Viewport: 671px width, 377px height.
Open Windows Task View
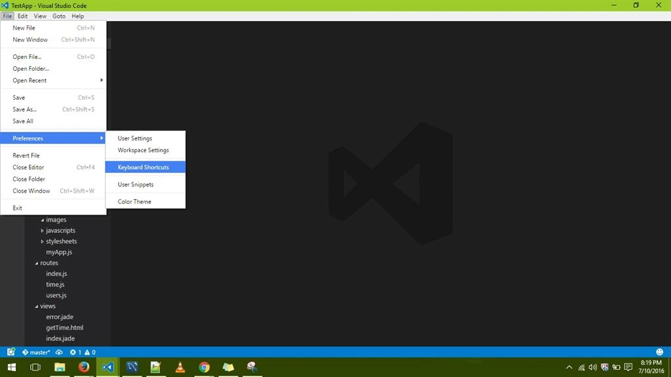[x=35, y=367]
